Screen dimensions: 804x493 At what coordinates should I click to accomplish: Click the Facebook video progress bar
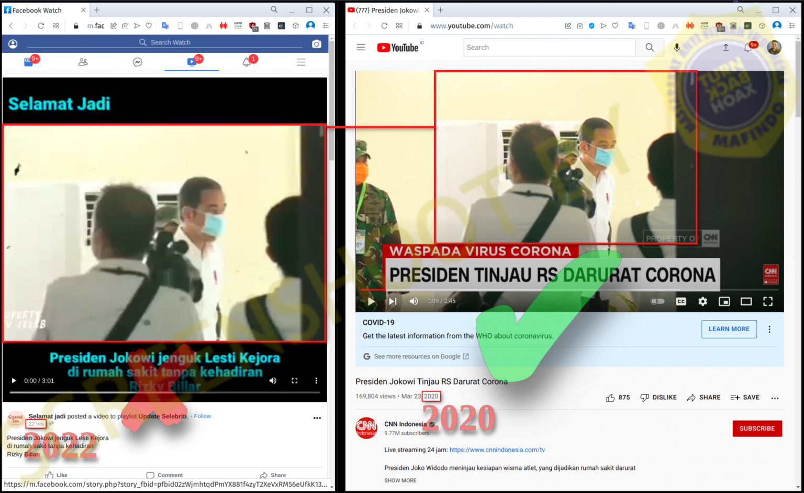(164, 392)
